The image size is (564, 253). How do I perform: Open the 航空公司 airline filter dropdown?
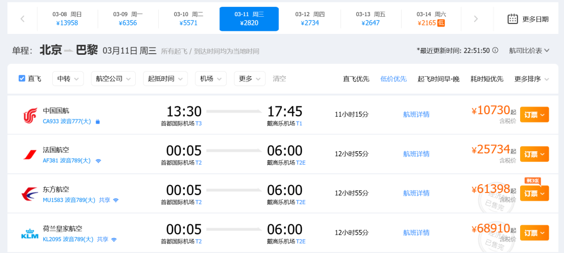click(x=113, y=79)
